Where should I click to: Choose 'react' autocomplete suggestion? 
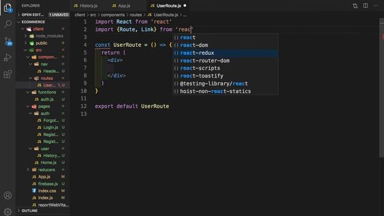point(226,37)
